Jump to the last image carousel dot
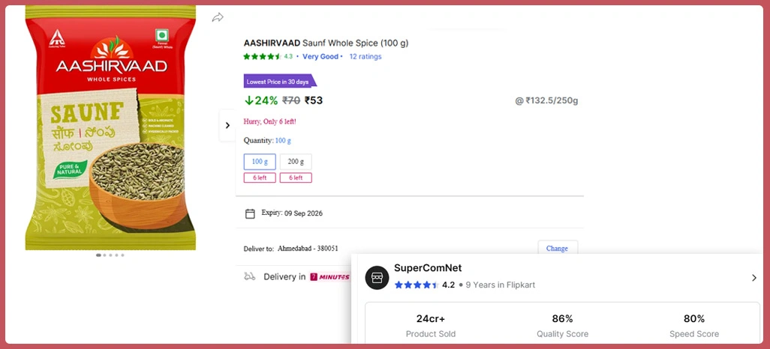This screenshot has height=349, width=770. click(122, 255)
